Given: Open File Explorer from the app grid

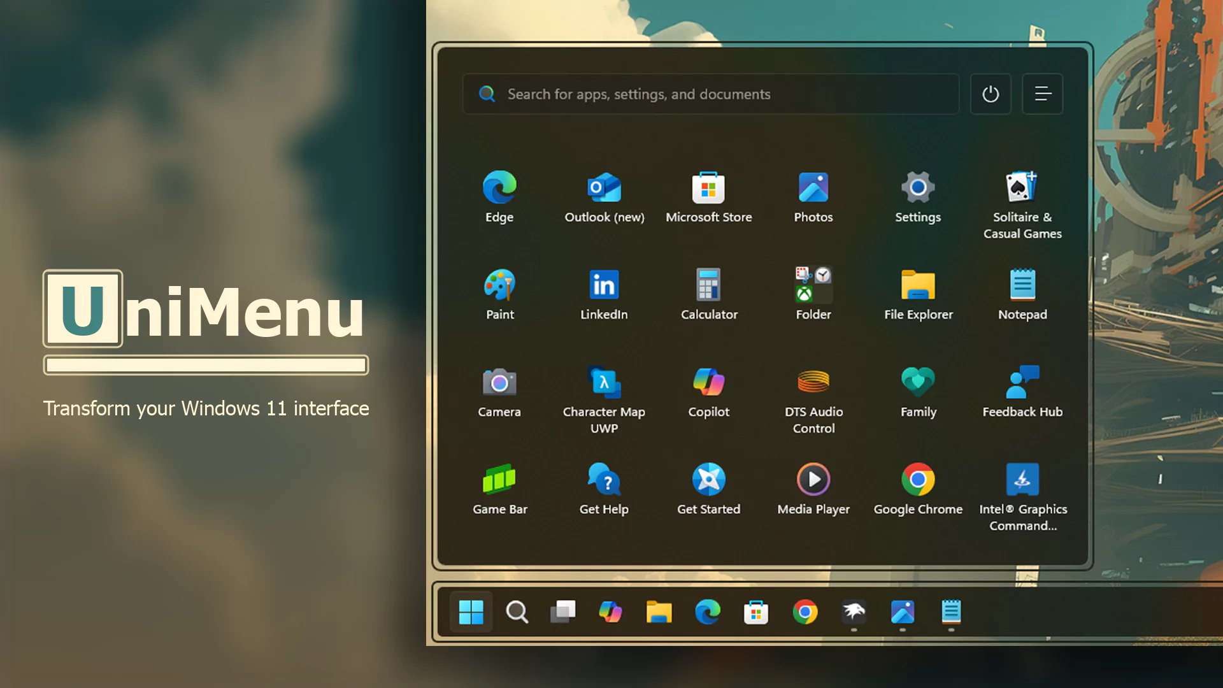Looking at the screenshot, I should pos(918,294).
